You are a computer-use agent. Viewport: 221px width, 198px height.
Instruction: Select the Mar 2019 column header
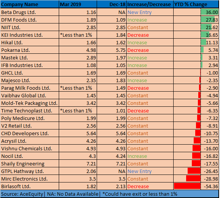[78, 5]
